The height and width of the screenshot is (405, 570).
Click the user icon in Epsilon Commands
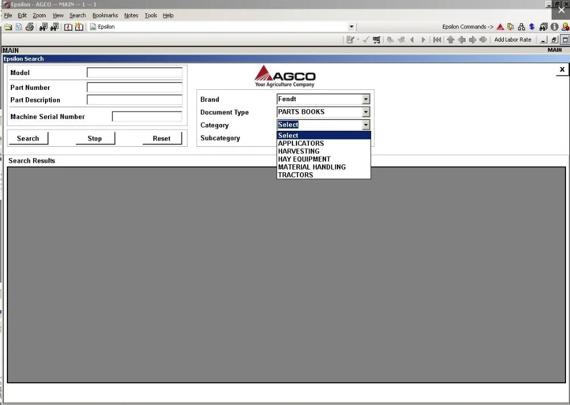coord(565,27)
